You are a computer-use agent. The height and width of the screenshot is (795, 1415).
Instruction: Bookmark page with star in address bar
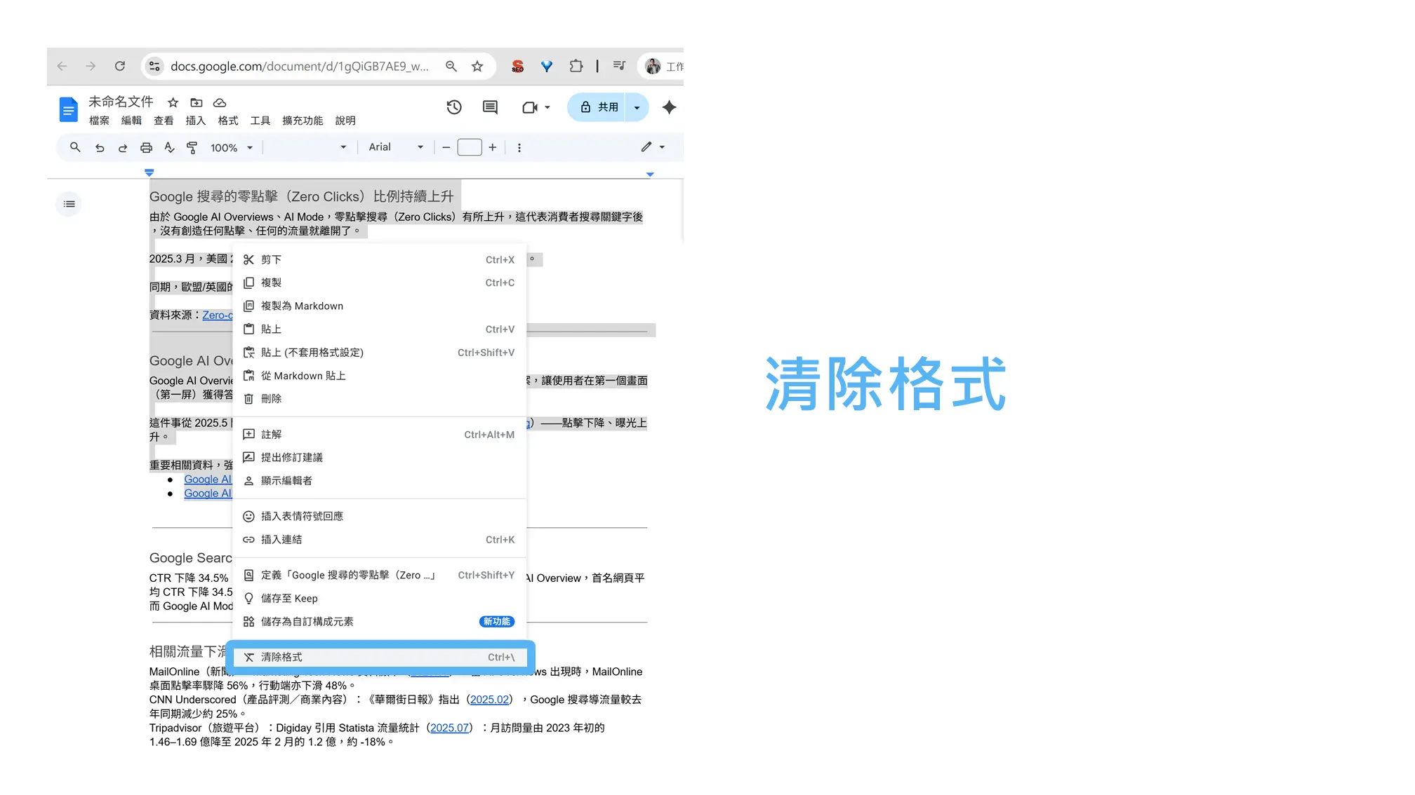477,67
